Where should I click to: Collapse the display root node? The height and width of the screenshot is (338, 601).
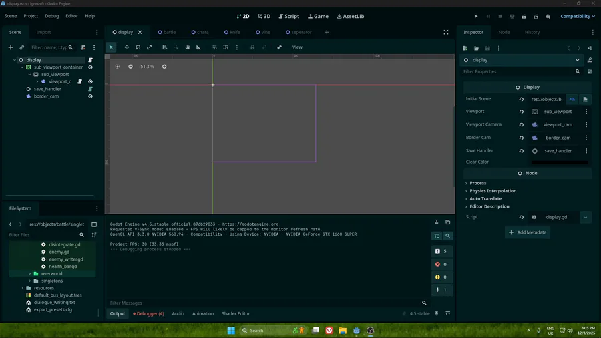15,60
